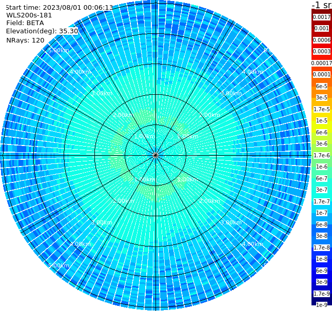This screenshot has height=311, width=332.
Task: Click the 6e-8 color bar tick label
Action: pos(322,224)
